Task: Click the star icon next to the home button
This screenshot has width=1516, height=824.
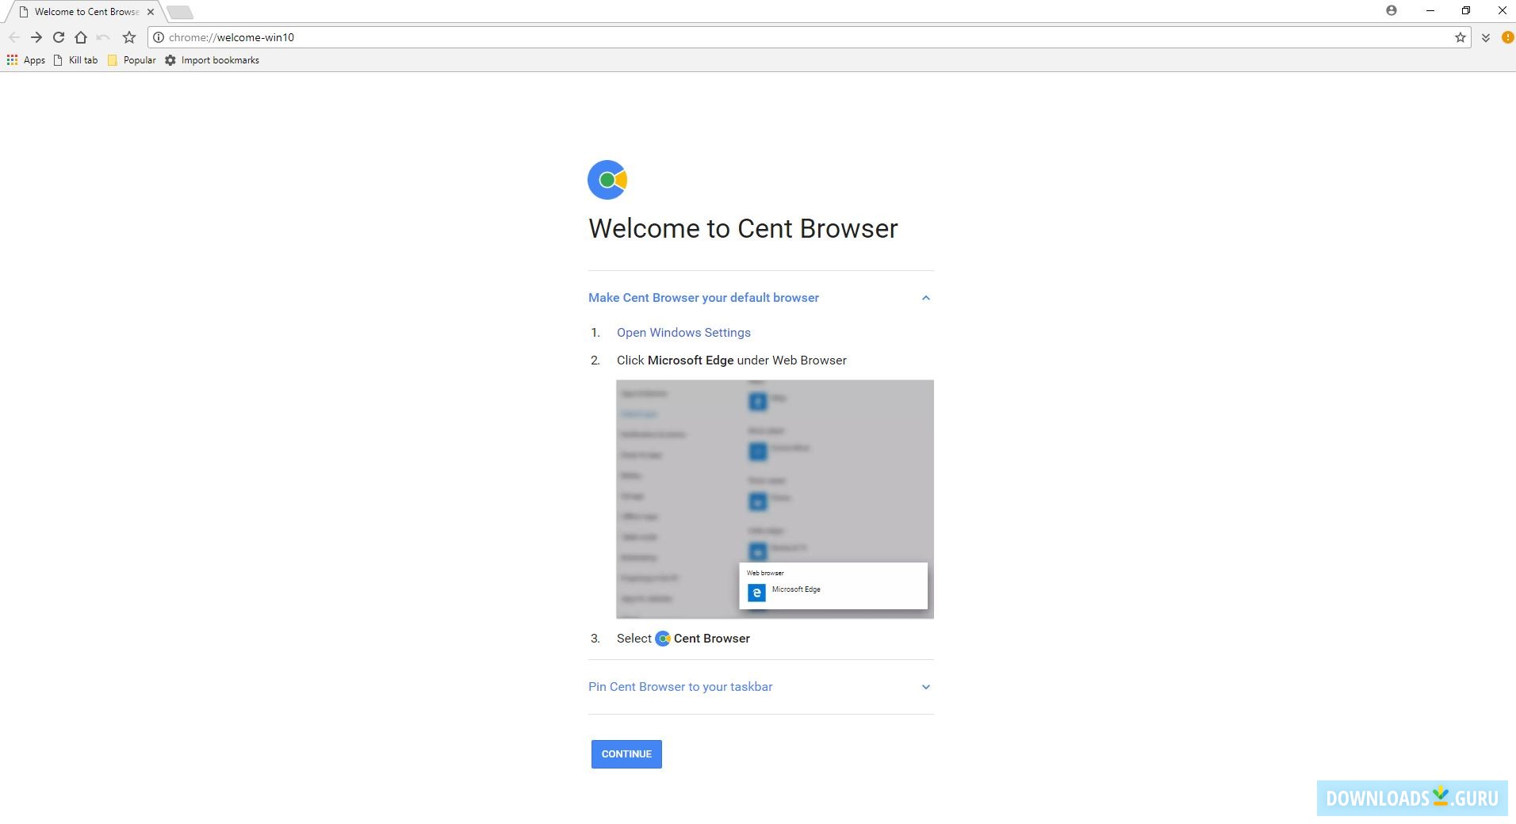Action: tap(129, 37)
